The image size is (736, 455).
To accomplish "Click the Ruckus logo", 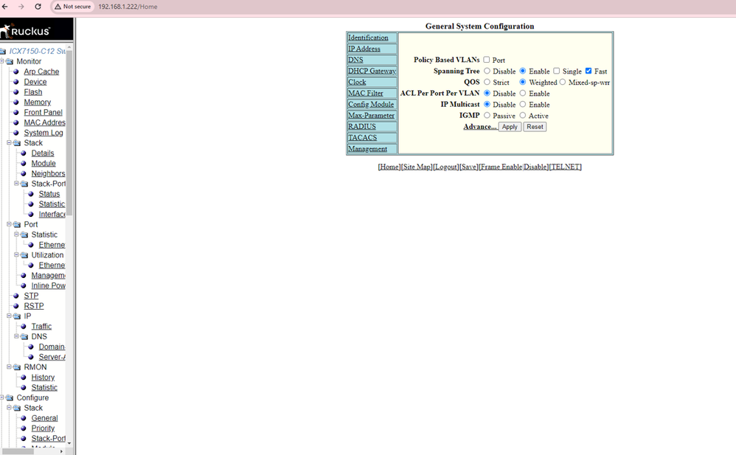I will coord(27,31).
